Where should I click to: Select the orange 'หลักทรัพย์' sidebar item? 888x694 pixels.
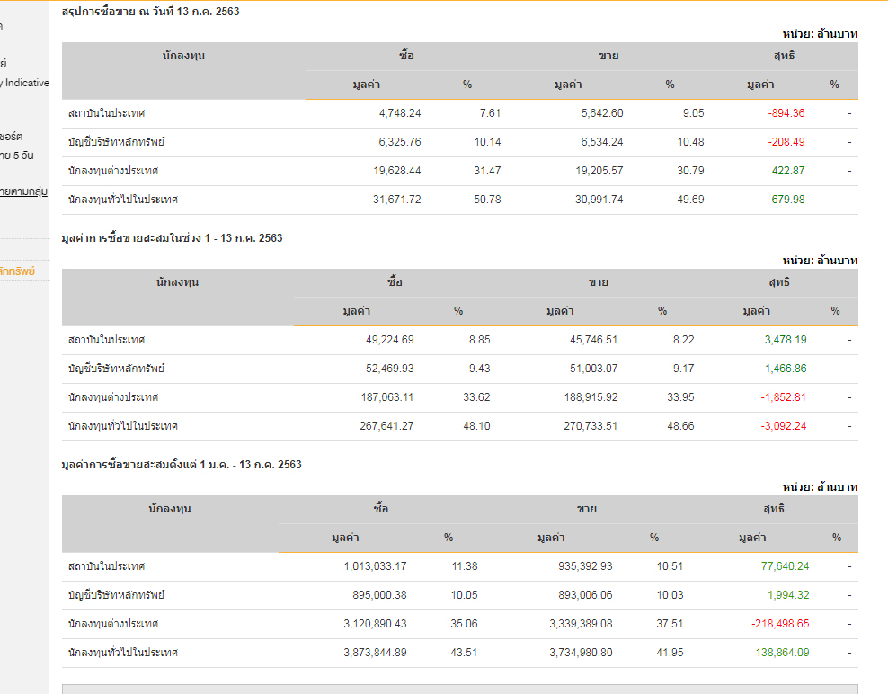pyautogui.click(x=18, y=271)
